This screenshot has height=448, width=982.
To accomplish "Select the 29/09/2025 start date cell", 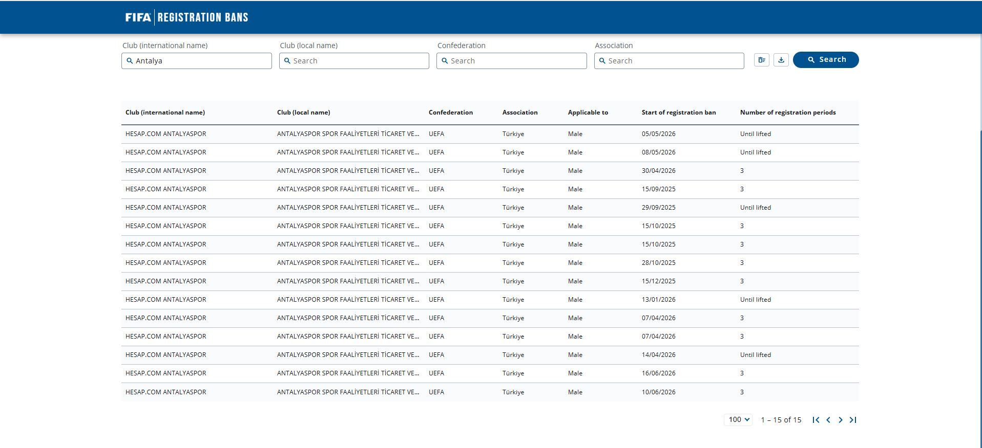I will tap(659, 208).
